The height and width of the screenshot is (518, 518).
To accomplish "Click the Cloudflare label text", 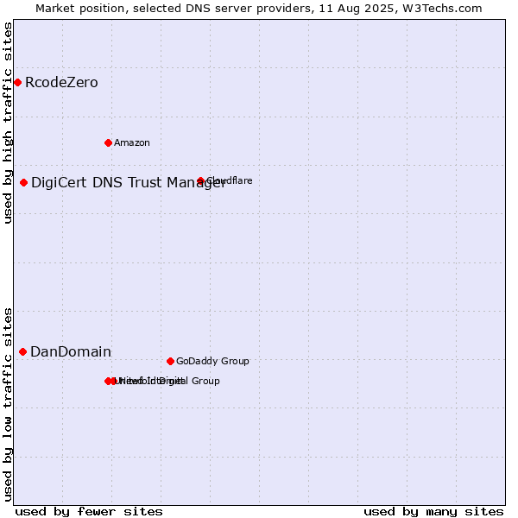I will click(x=230, y=180).
